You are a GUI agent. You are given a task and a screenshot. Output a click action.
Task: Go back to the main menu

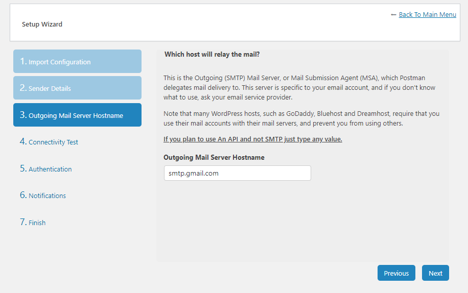427,15
